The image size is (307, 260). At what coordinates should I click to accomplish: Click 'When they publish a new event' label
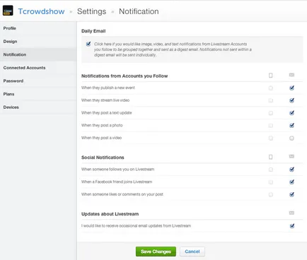[108, 88]
